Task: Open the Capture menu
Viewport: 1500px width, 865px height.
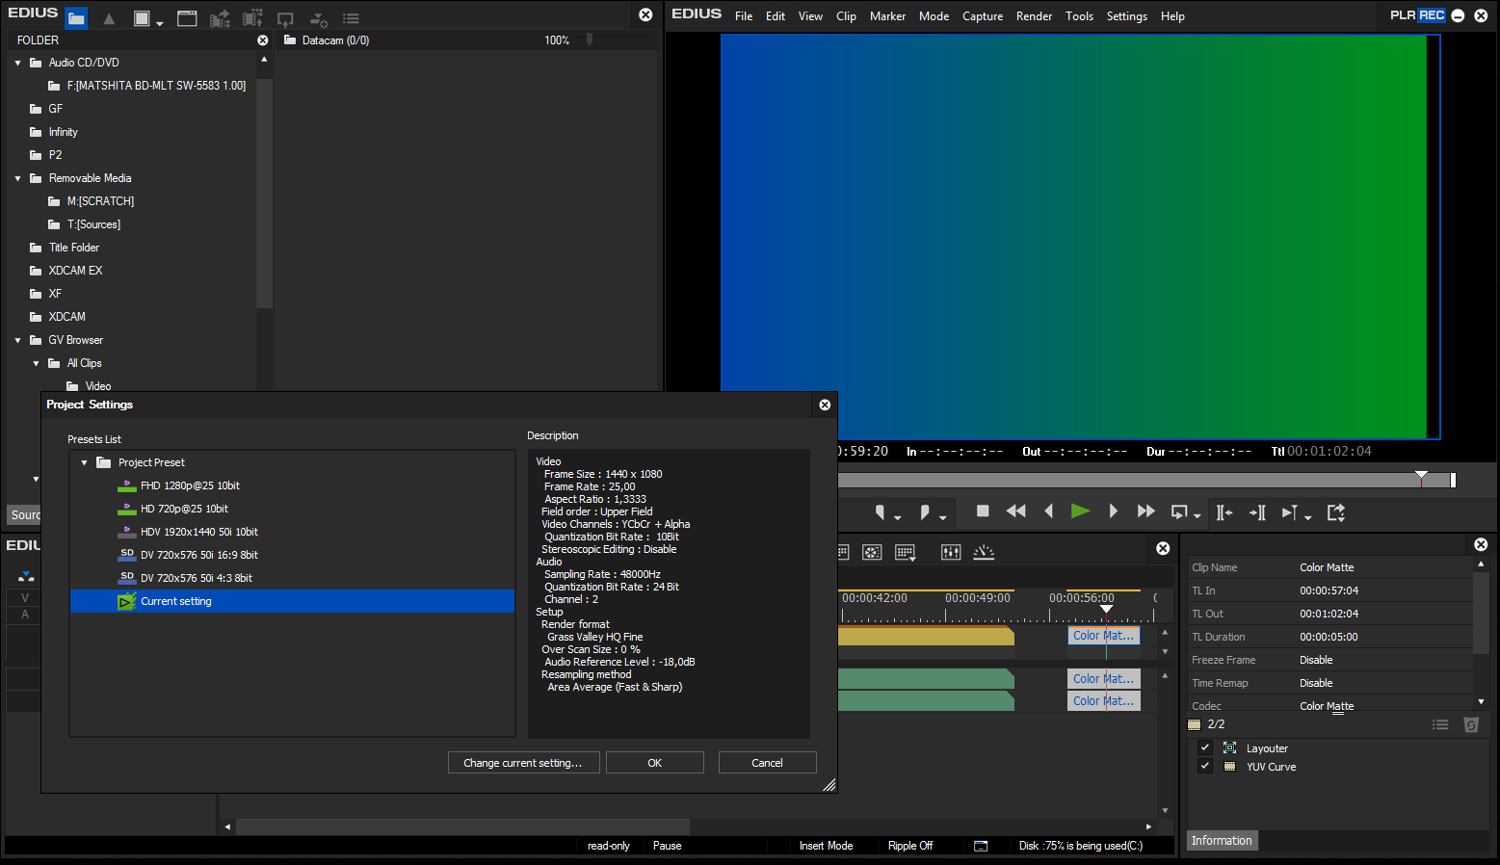Action: click(x=982, y=16)
